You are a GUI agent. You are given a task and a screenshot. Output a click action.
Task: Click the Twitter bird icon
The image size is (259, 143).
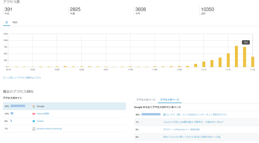(x=34, y=121)
